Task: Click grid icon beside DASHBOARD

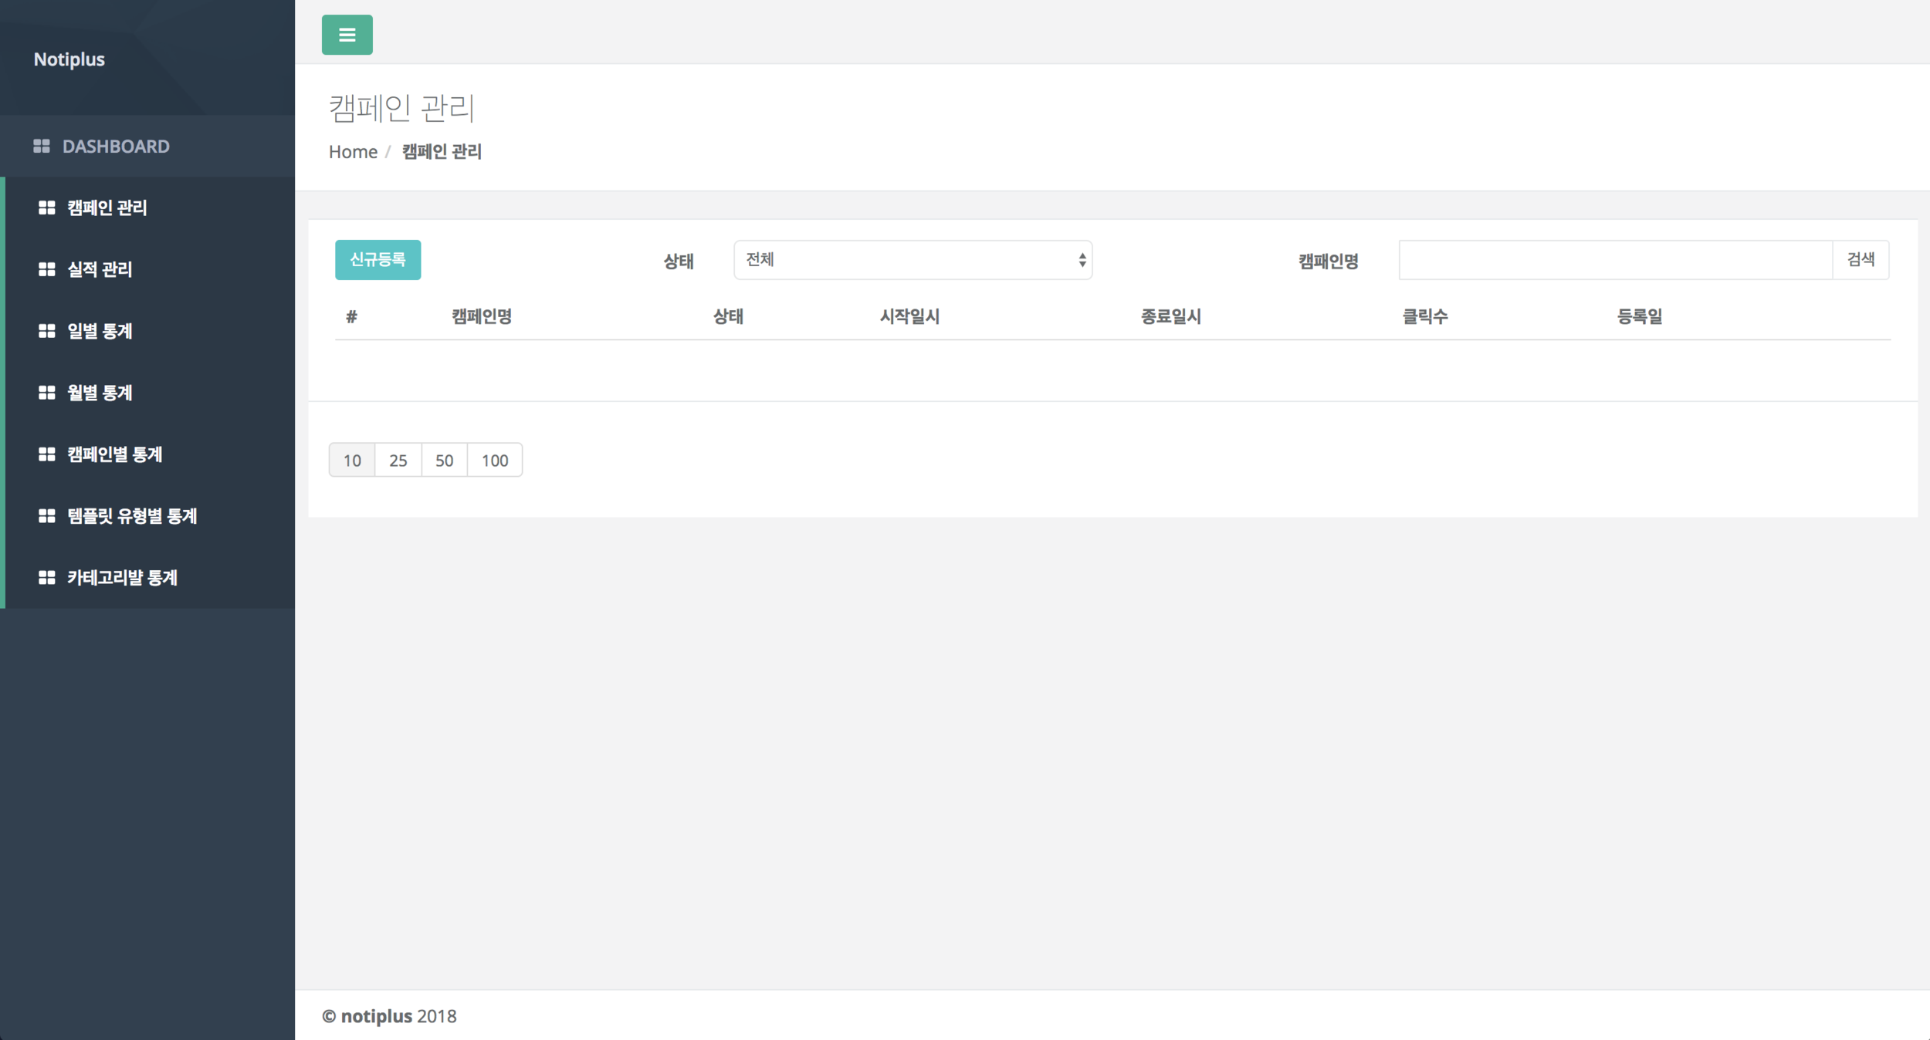Action: click(x=42, y=146)
